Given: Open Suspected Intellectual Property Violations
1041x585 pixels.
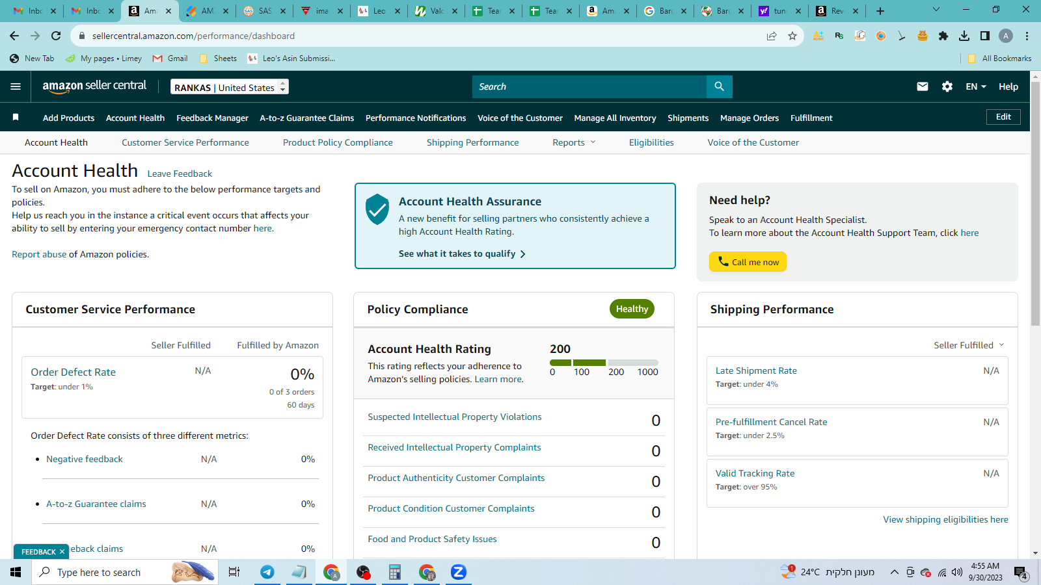Looking at the screenshot, I should tap(455, 417).
